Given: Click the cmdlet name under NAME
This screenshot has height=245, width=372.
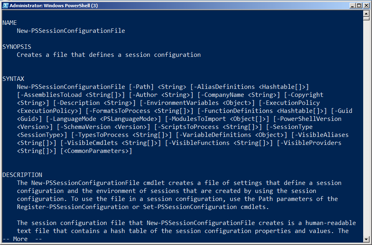Looking at the screenshot, I should 71,31.
